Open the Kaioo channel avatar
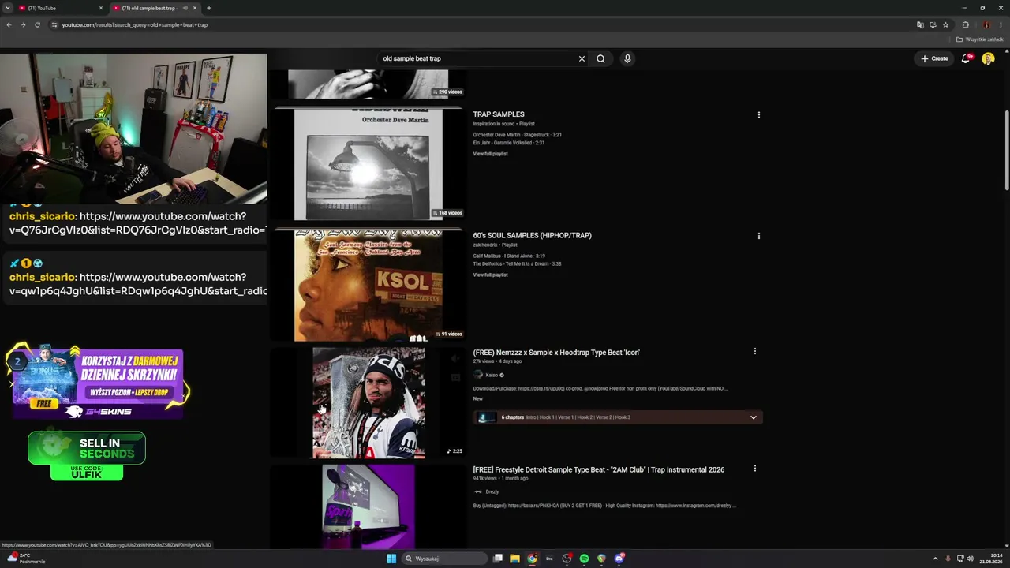1010x568 pixels. tap(477, 375)
